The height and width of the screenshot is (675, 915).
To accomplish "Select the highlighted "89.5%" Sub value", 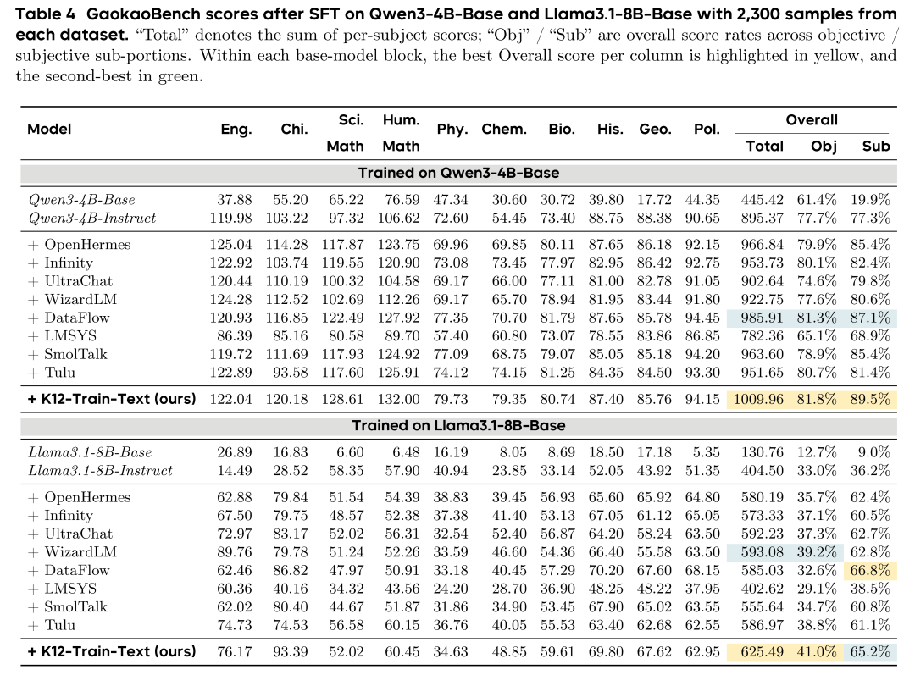I will [x=870, y=400].
